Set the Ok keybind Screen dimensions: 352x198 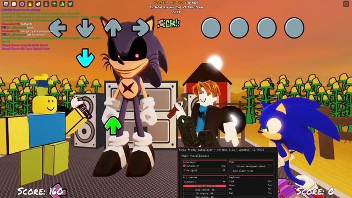(x=269, y=189)
